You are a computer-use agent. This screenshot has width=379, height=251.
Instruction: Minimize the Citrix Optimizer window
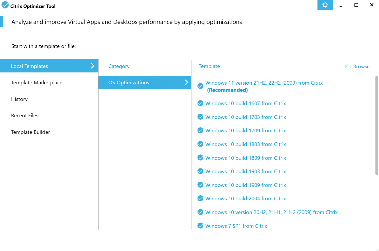click(x=341, y=5)
